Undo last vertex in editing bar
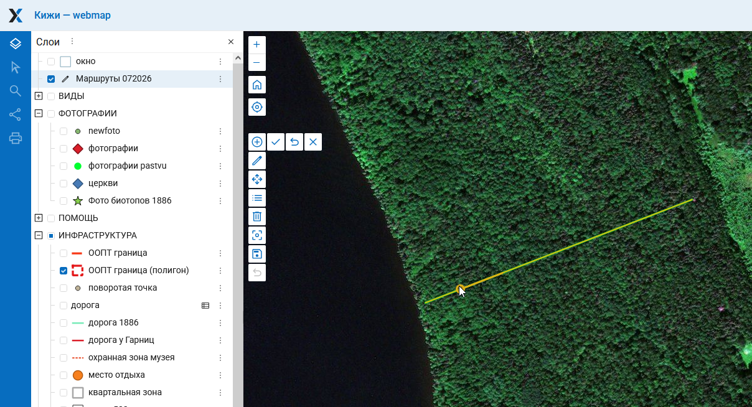 tap(294, 142)
